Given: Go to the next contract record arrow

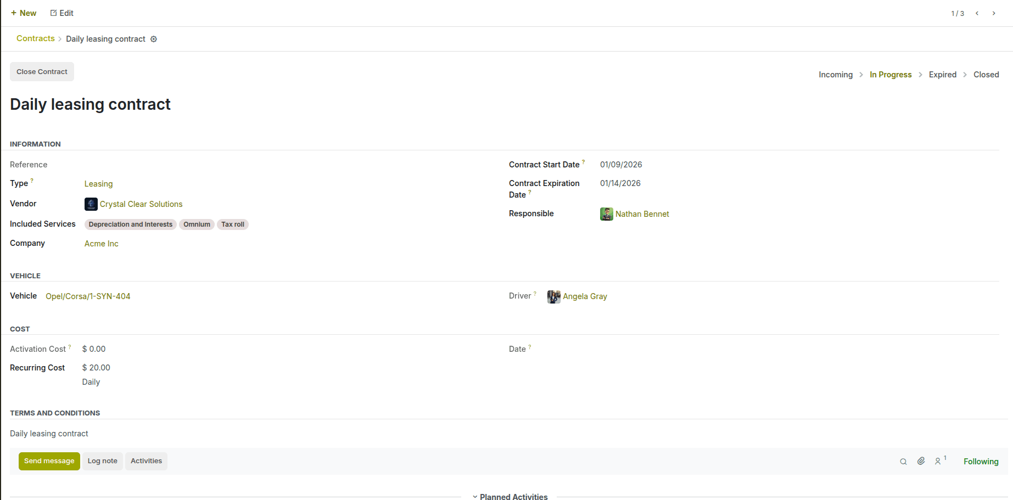Looking at the screenshot, I should pyautogui.click(x=993, y=13).
